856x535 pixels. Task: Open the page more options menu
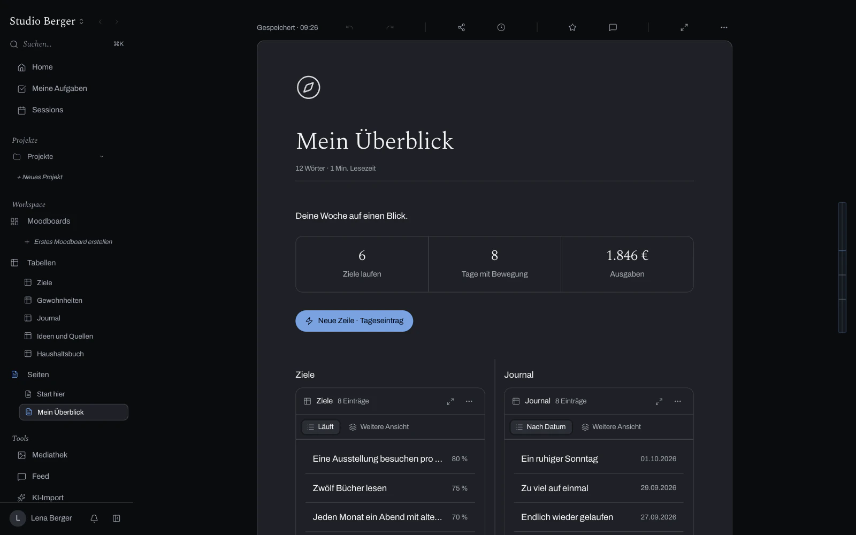coord(724,27)
